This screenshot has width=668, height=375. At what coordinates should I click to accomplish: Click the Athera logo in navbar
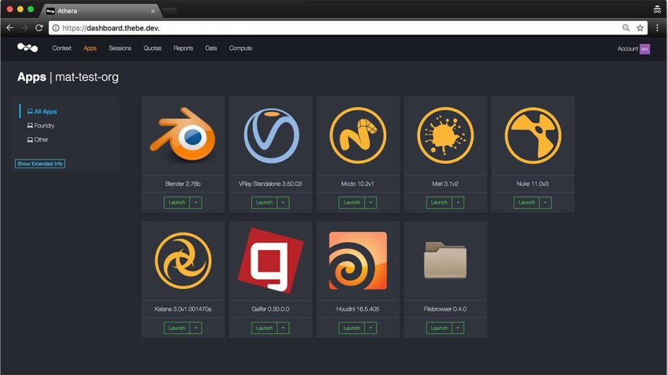27,48
